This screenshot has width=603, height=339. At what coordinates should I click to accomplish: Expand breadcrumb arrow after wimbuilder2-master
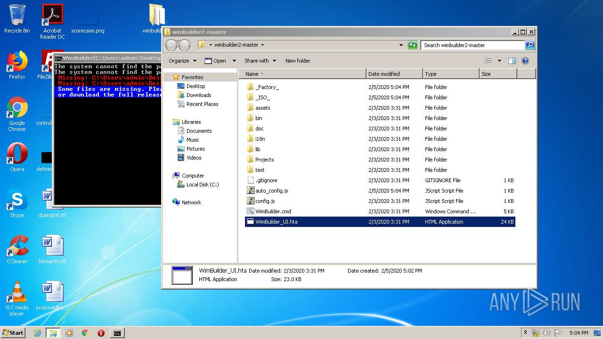[262, 45]
